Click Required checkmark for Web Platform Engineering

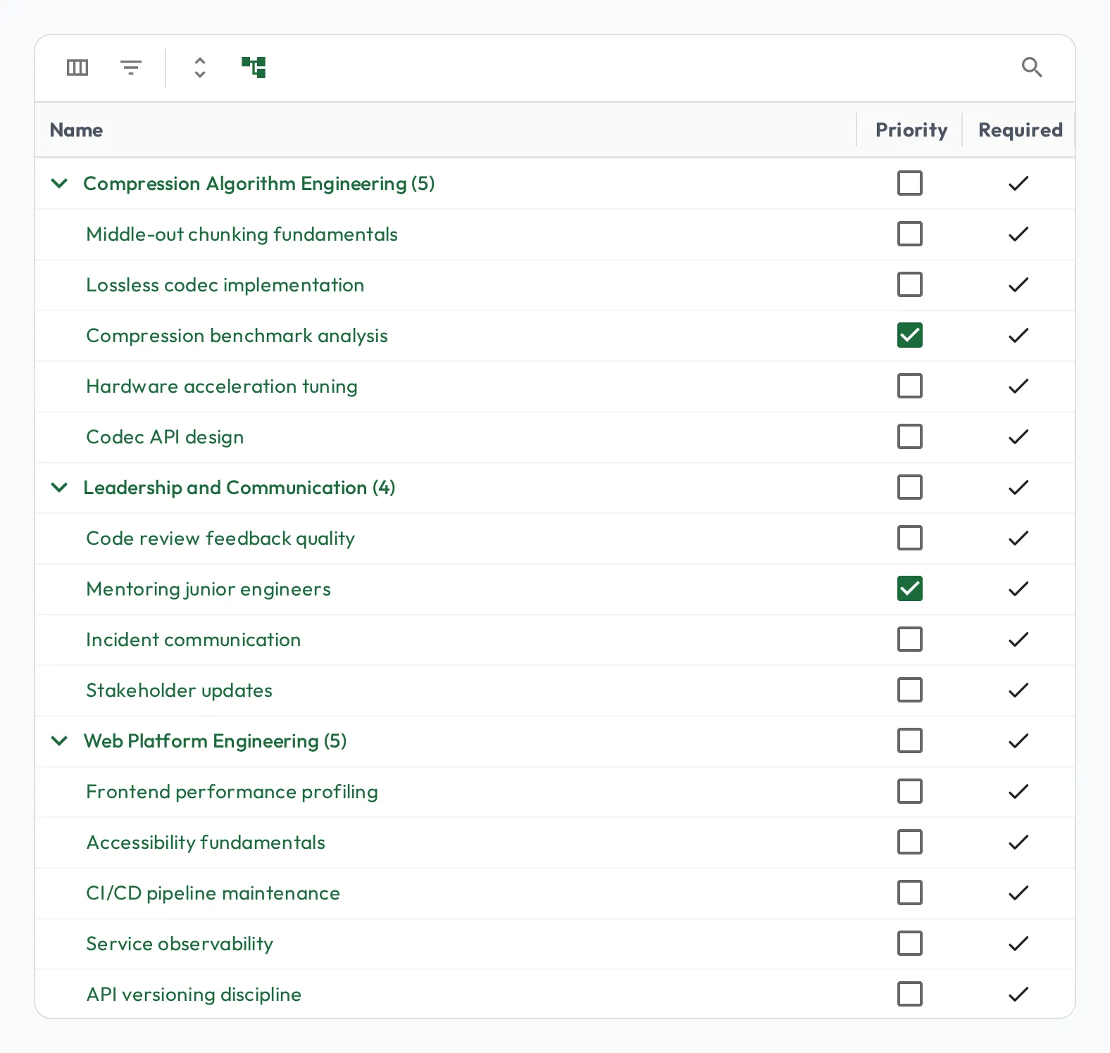point(1018,741)
